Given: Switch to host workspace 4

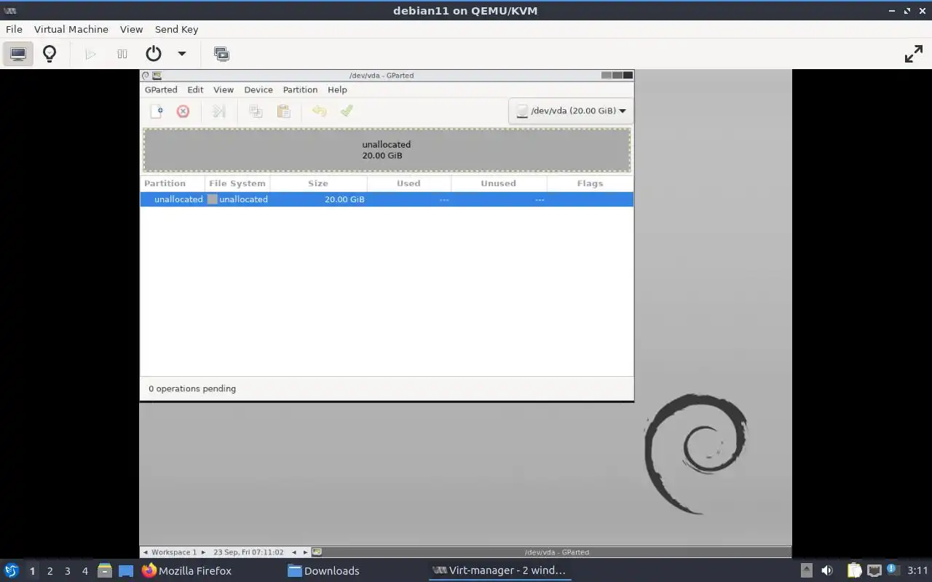Looking at the screenshot, I should 84,571.
